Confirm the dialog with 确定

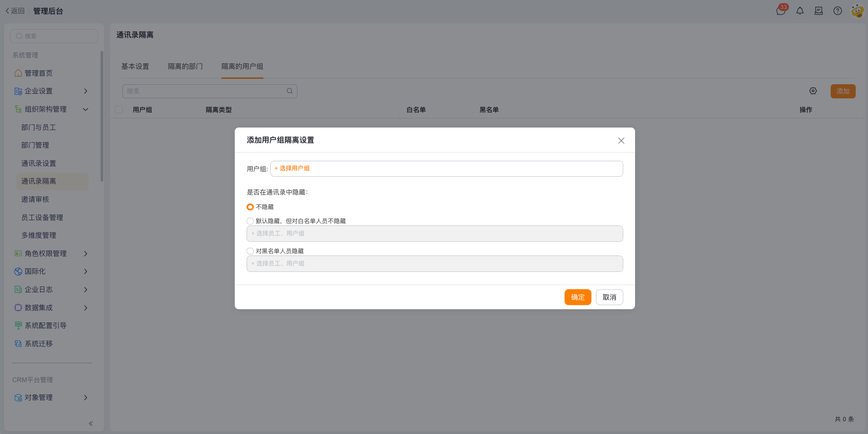click(578, 297)
